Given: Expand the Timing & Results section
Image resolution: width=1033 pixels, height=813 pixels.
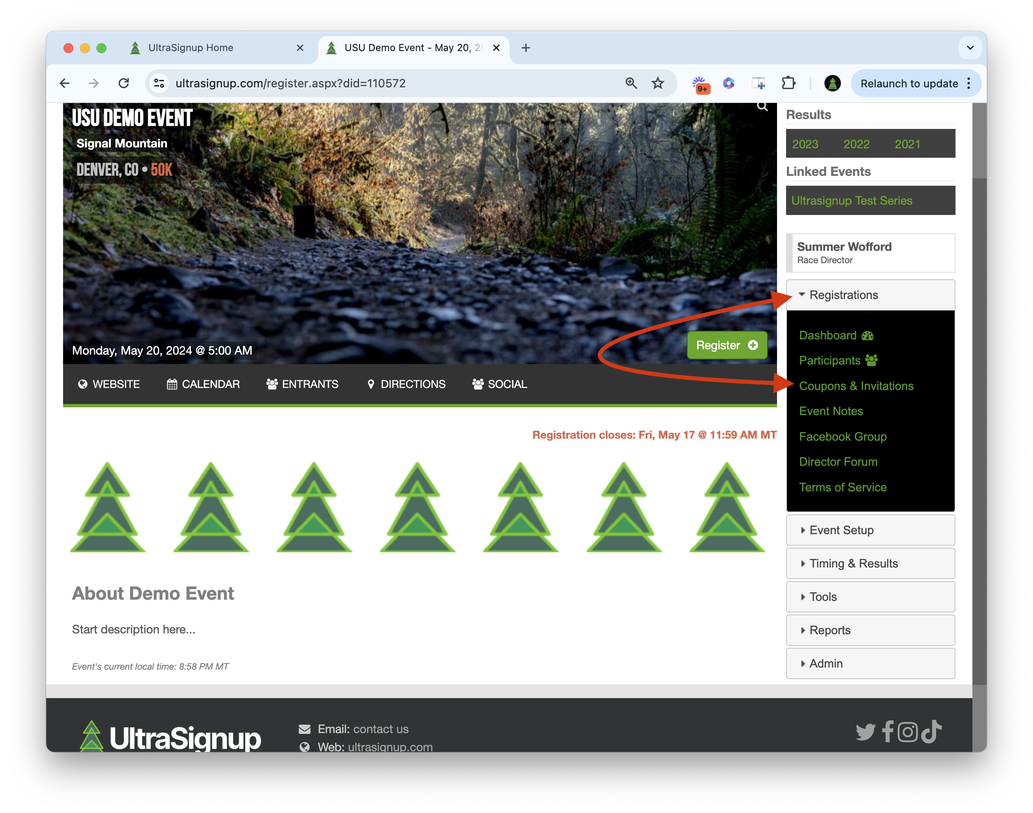Looking at the screenshot, I should [870, 563].
